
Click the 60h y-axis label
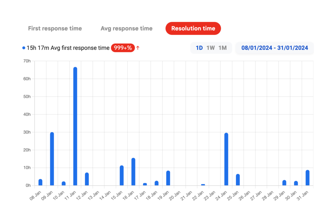click(27, 79)
